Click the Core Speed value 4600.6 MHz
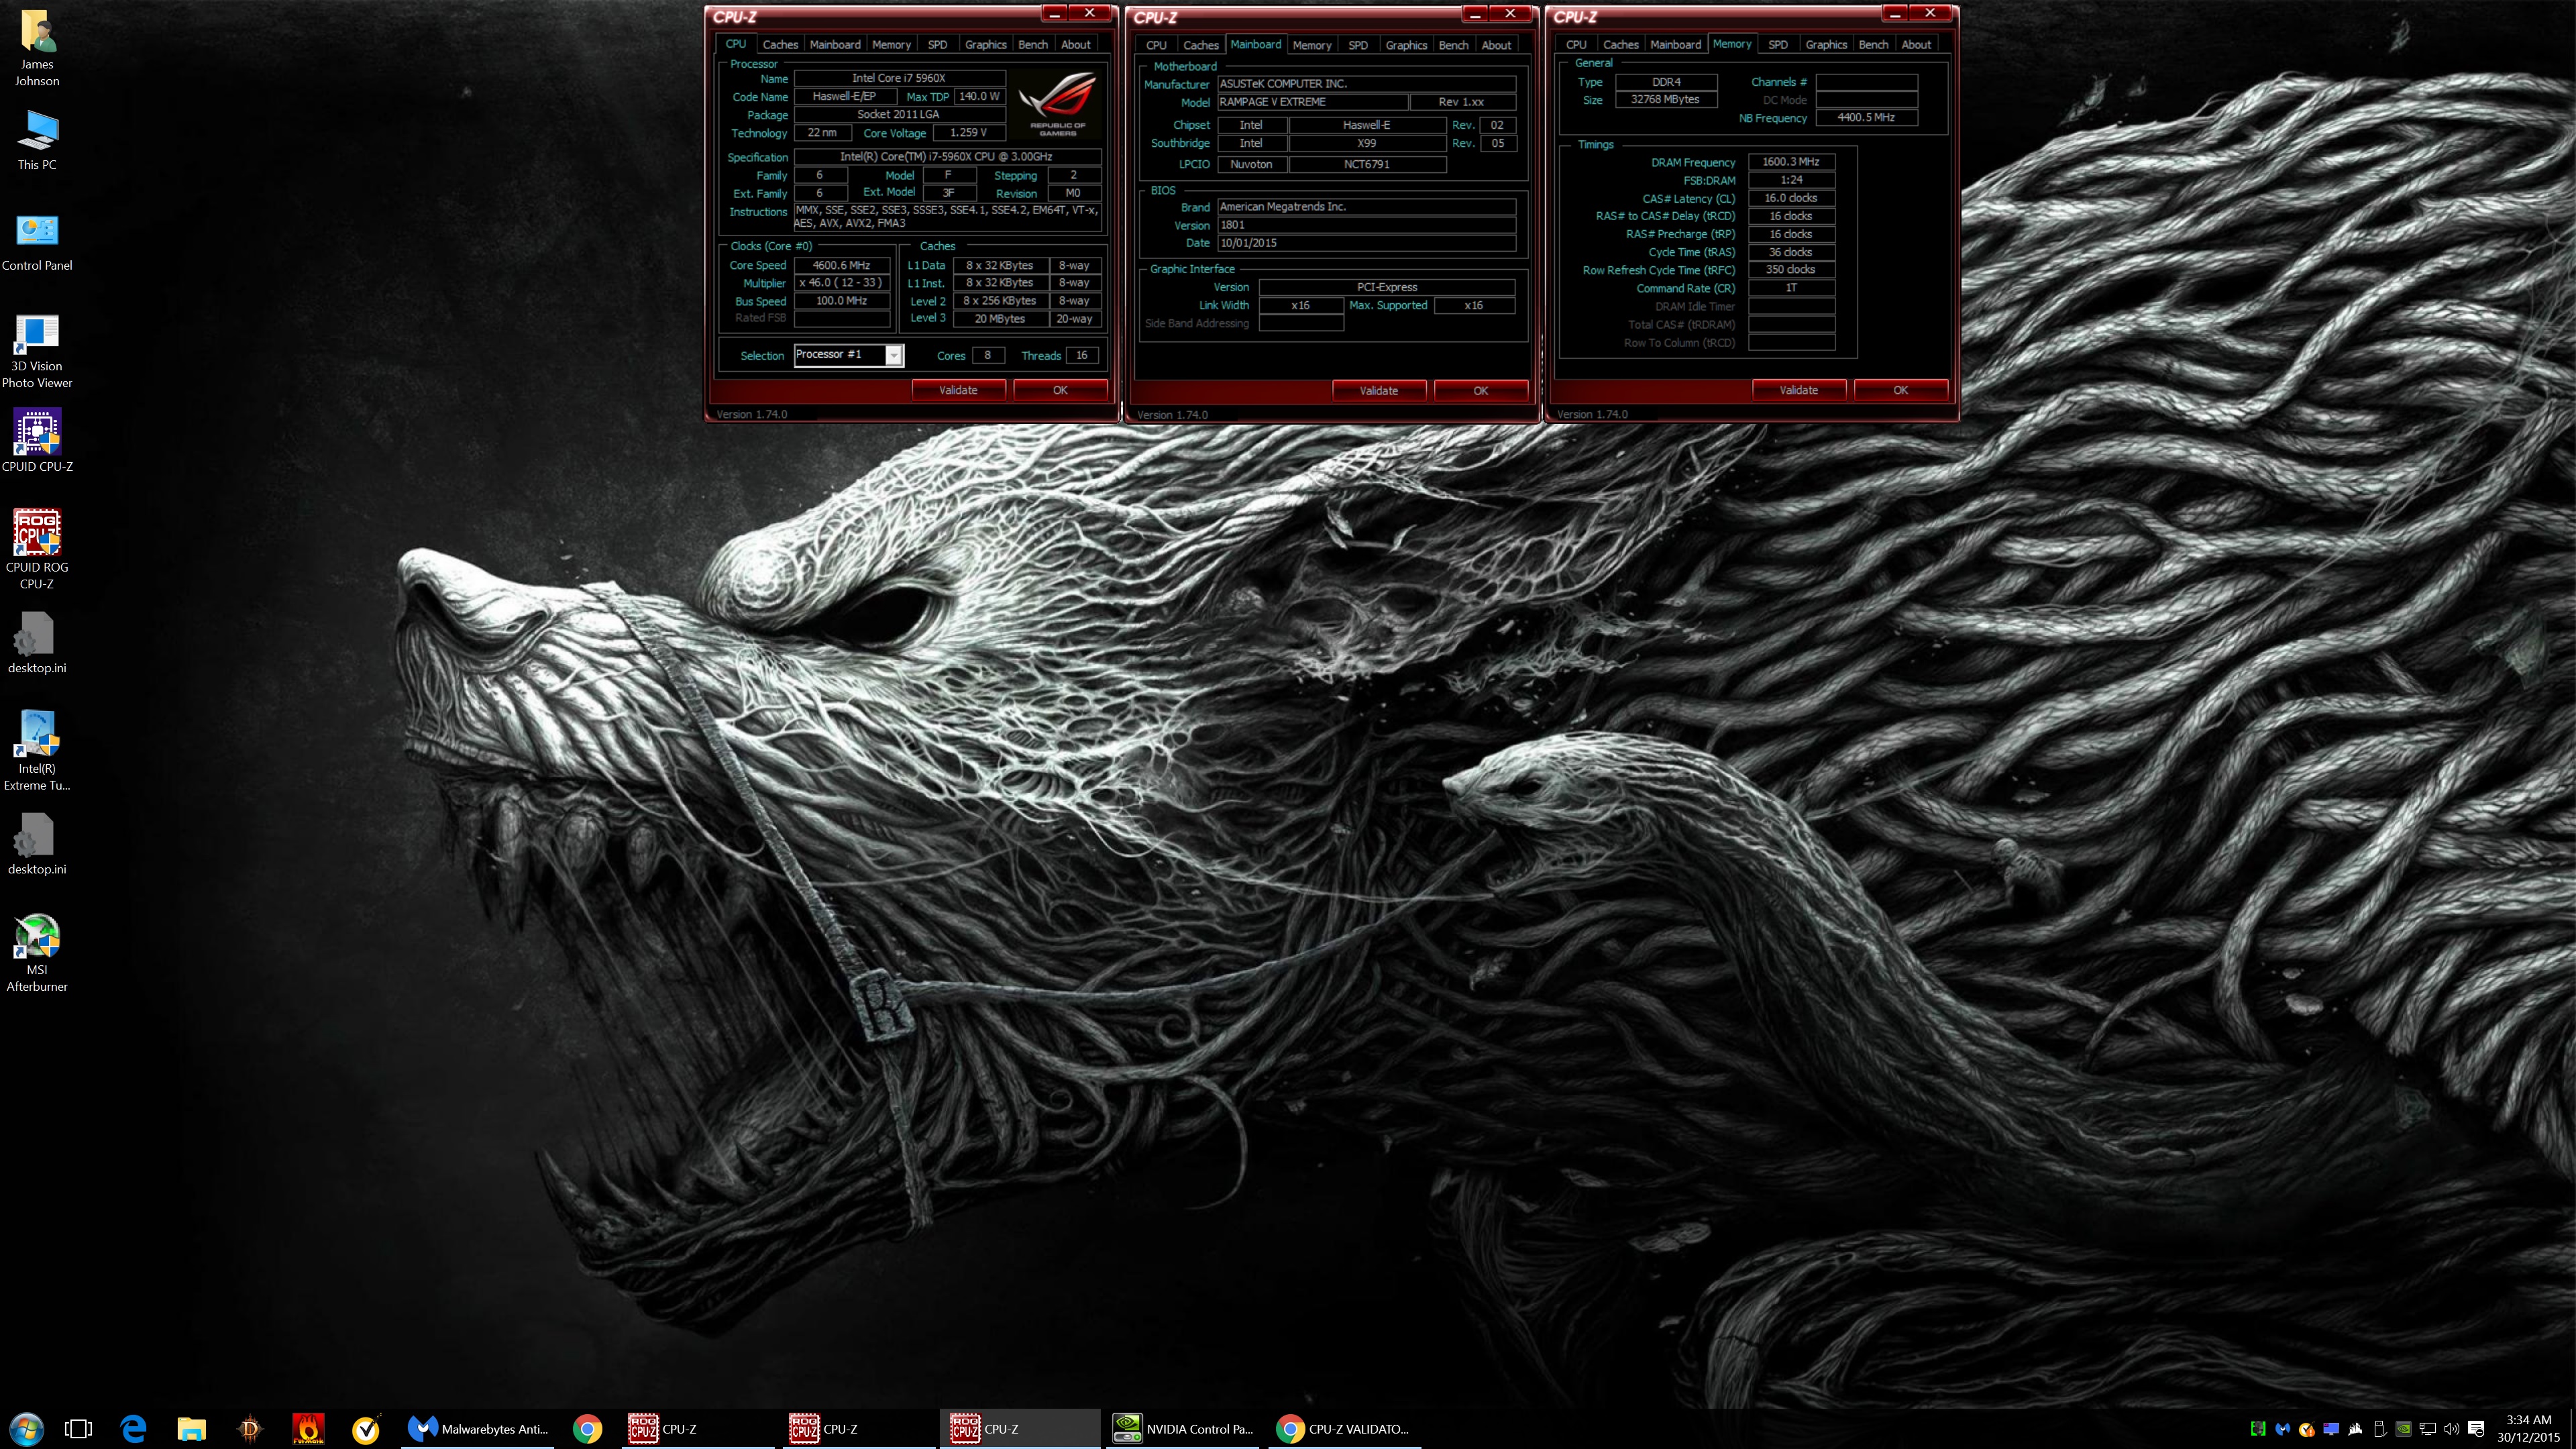The height and width of the screenshot is (1449, 2576). (841, 265)
